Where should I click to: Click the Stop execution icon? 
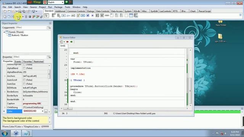click(30, 17)
